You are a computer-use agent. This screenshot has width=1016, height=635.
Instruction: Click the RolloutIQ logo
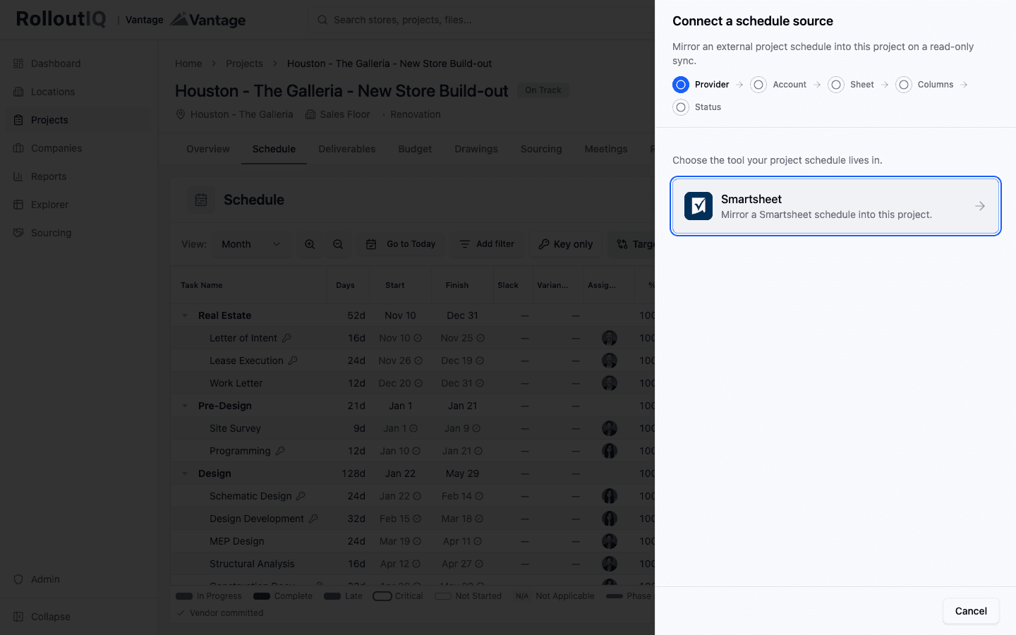(61, 19)
